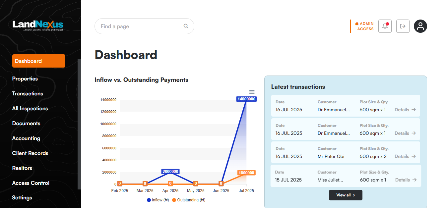The height and width of the screenshot is (208, 448).
Task: Click the 14000000 Jul 2025 data point
Action: tap(246, 99)
